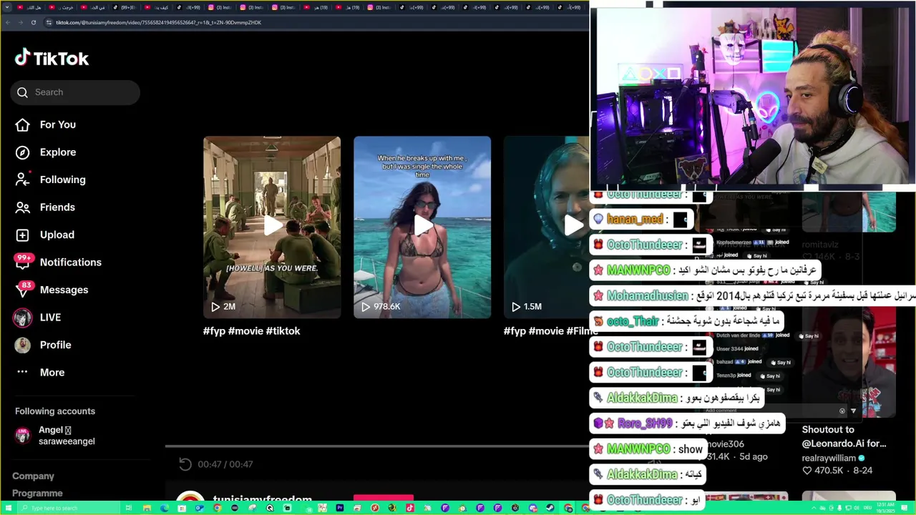This screenshot has width=916, height=515.
Task: Open the LIVE page
Action: coord(50,318)
